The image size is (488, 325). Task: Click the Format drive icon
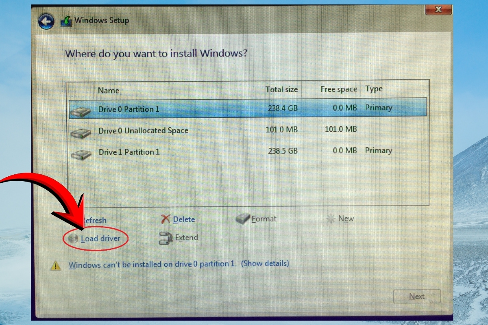tap(243, 219)
